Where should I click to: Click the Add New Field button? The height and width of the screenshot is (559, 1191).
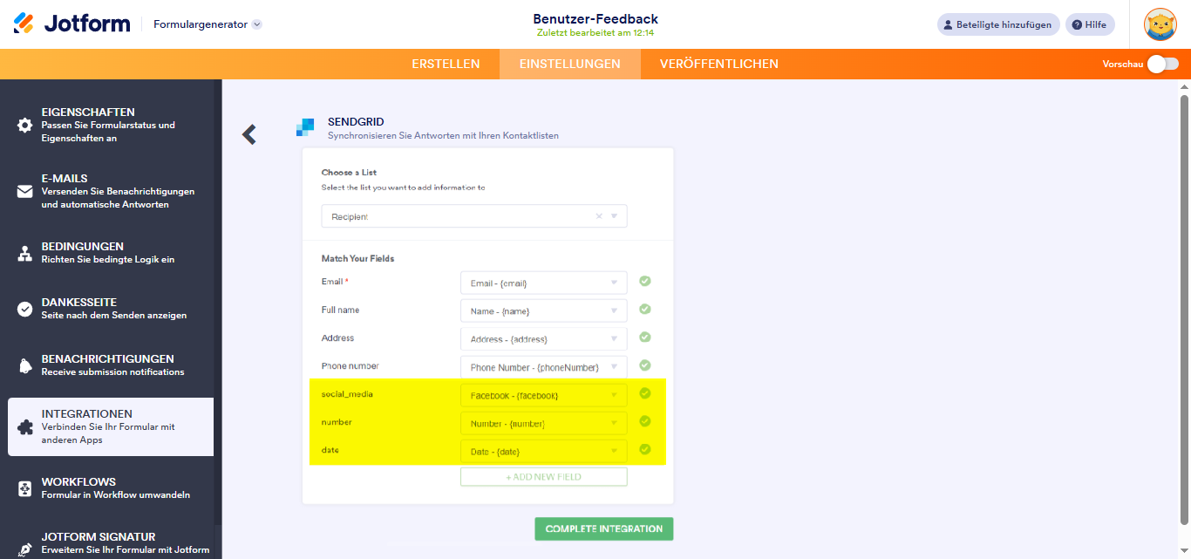coord(543,477)
